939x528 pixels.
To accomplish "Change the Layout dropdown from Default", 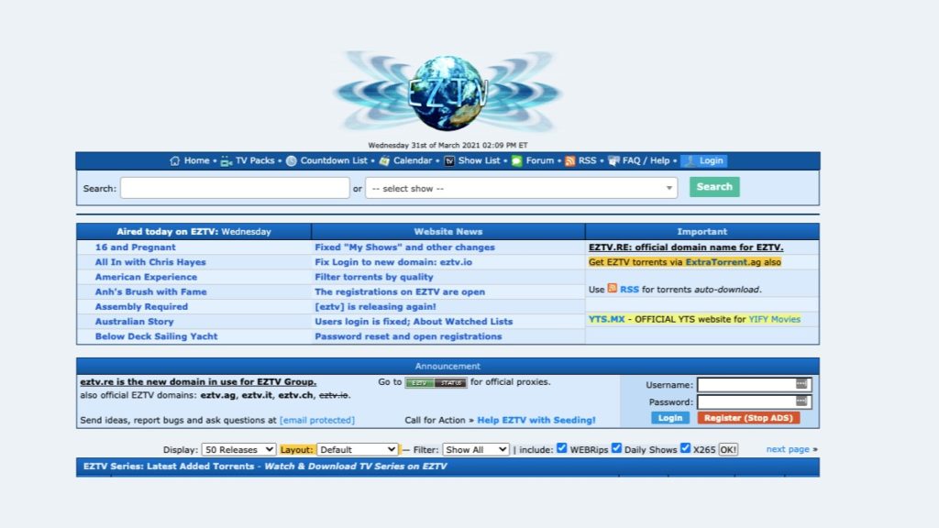I will [357, 448].
